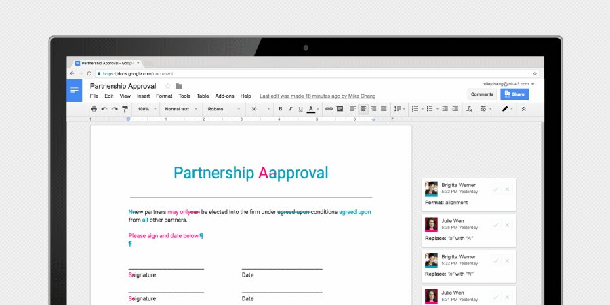Click the left indent marker on ruler
This screenshot has height=305, width=610.
coord(128,119)
